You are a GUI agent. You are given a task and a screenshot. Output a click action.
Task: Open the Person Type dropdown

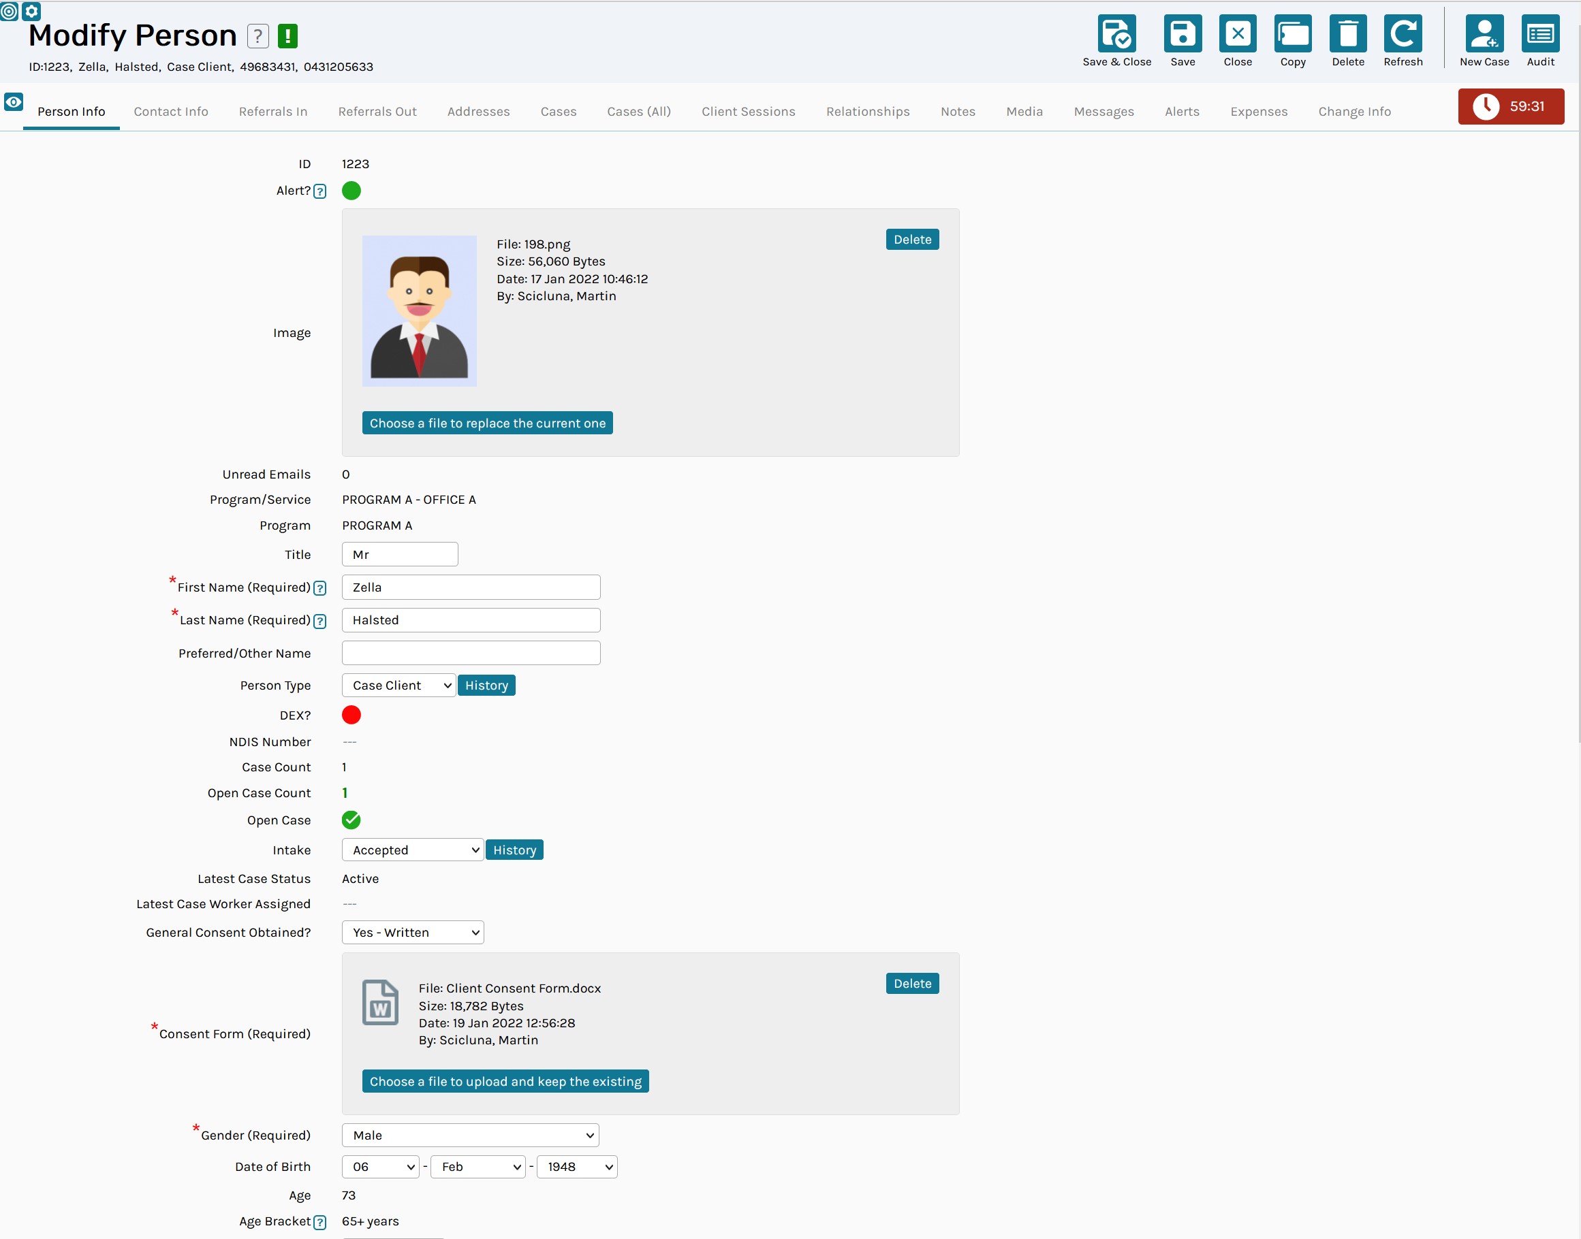click(398, 685)
